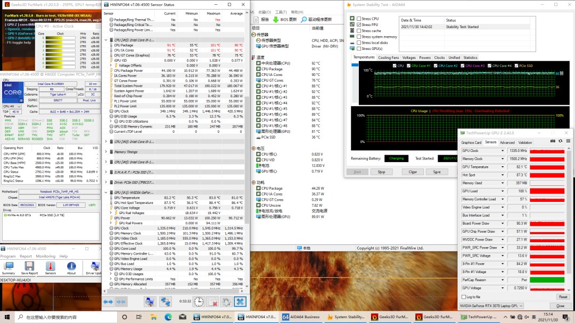
Task: Open GPU-Z hamburger menu icon
Action: click(x=568, y=141)
